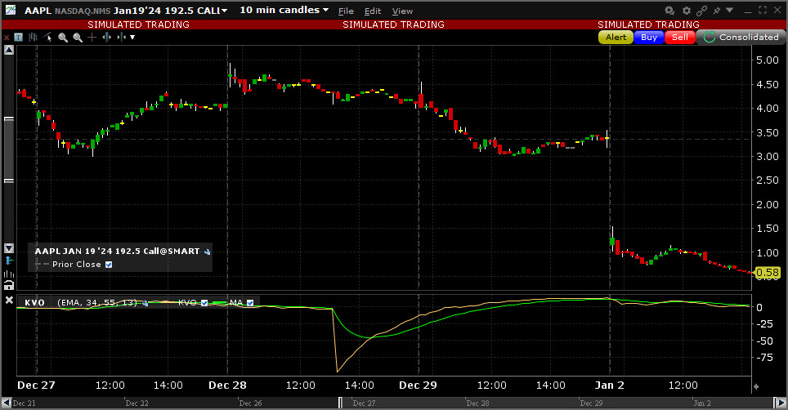
Task: Open chart settings gear
Action: click(687, 11)
